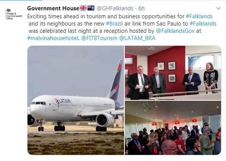The height and width of the screenshot is (161, 226).
Task: Open the 6h tweet timestamp
Action: click(141, 8)
